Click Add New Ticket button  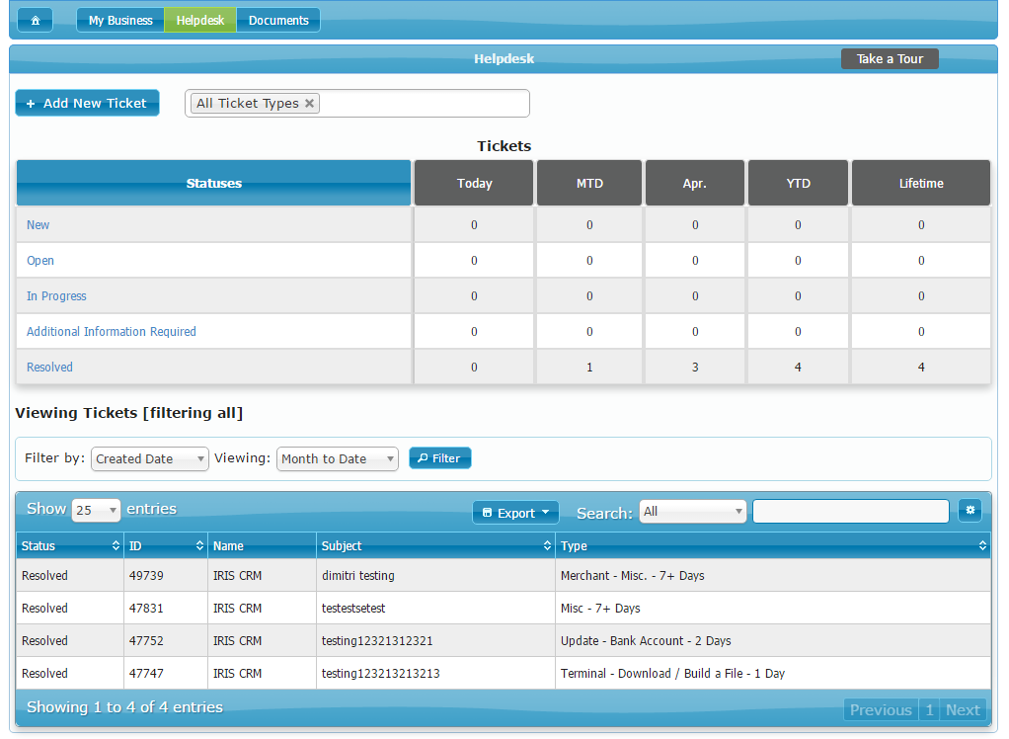(87, 104)
